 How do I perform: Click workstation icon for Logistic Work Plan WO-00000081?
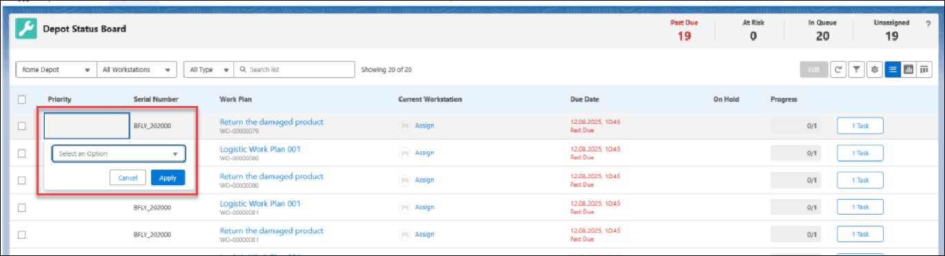coord(404,207)
